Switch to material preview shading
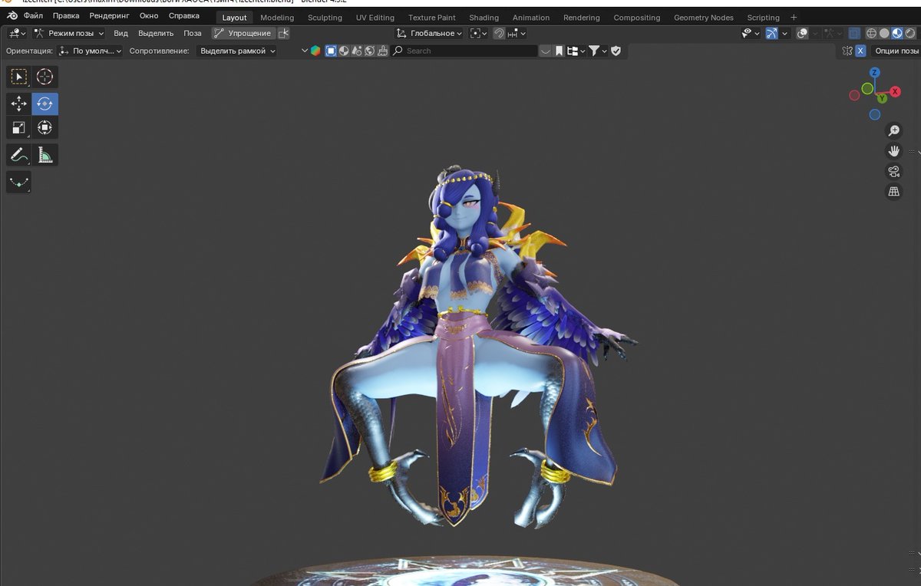 tap(896, 33)
